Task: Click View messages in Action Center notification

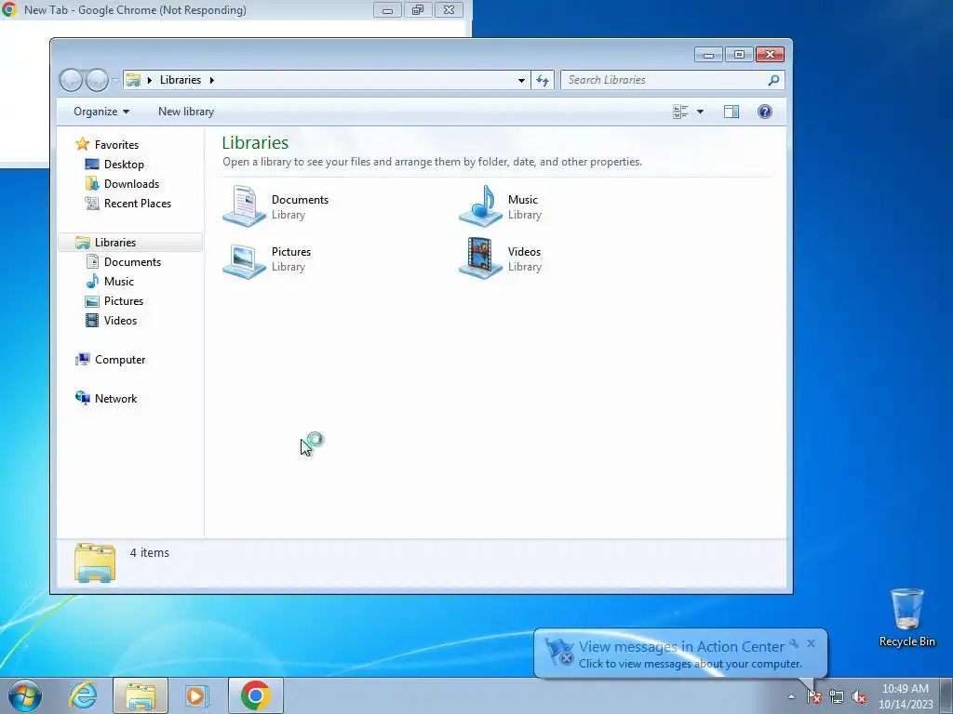Action: click(x=680, y=647)
